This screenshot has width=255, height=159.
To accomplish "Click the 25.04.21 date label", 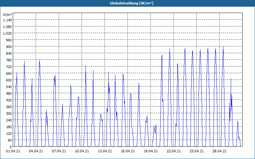I will coord(196,151).
